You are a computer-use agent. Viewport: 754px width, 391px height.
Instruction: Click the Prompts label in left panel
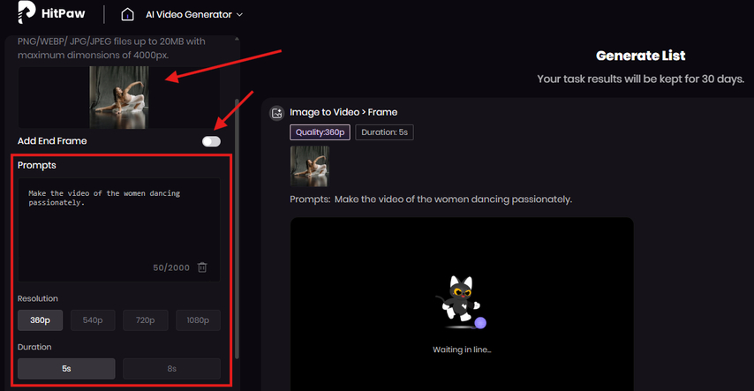37,165
